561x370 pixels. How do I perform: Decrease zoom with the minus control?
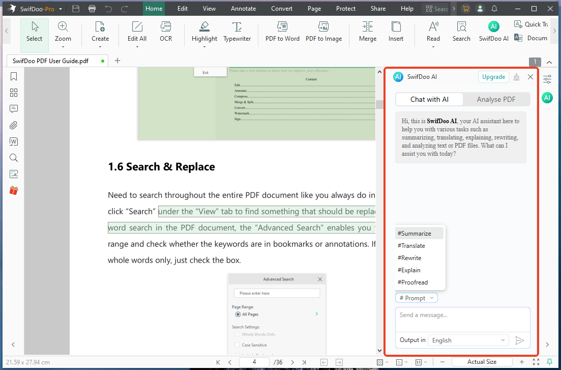442,362
